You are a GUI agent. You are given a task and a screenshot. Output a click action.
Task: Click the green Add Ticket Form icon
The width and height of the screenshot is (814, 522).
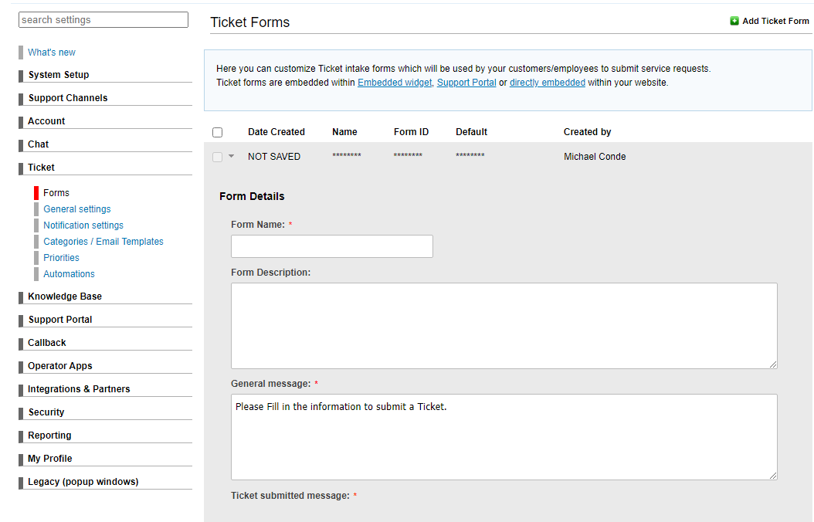[x=734, y=21]
